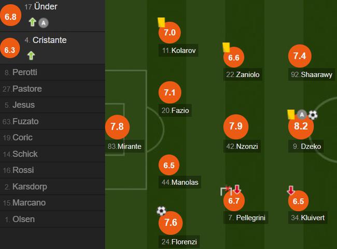Open the 92.Shaarawy player label
The image size is (337, 249).
coord(312,75)
